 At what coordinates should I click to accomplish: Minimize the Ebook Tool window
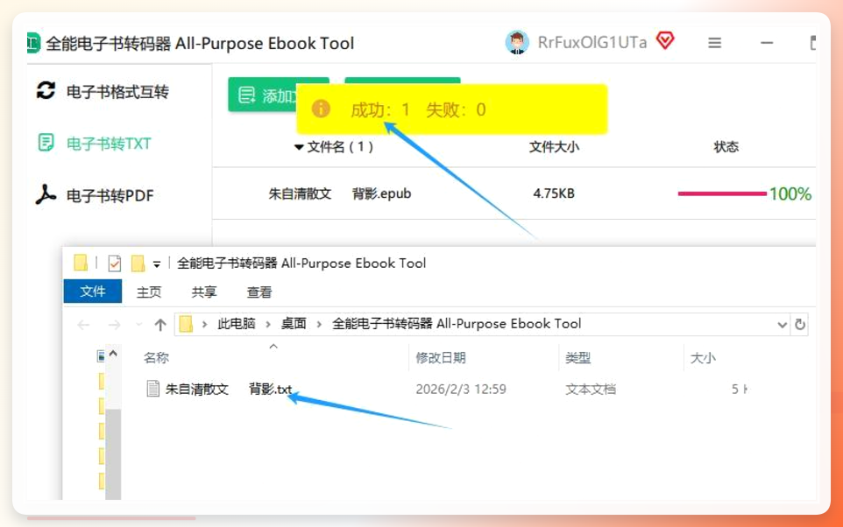(767, 42)
